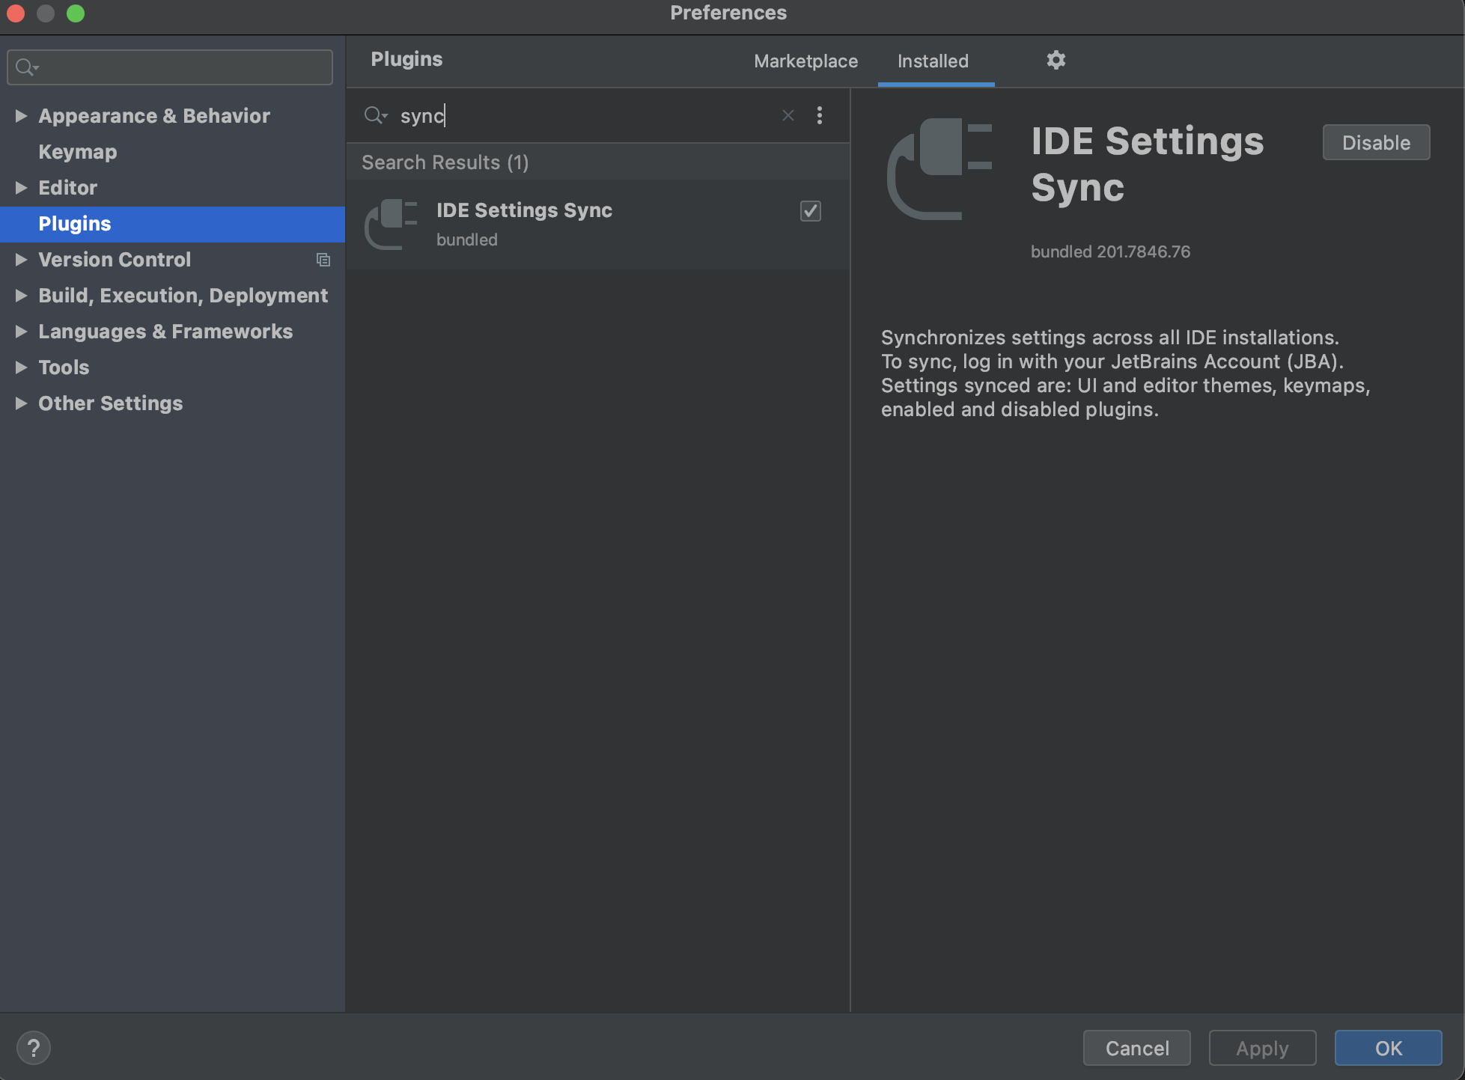This screenshot has width=1465, height=1080.
Task: Click the help question mark button
Action: pos(34,1048)
